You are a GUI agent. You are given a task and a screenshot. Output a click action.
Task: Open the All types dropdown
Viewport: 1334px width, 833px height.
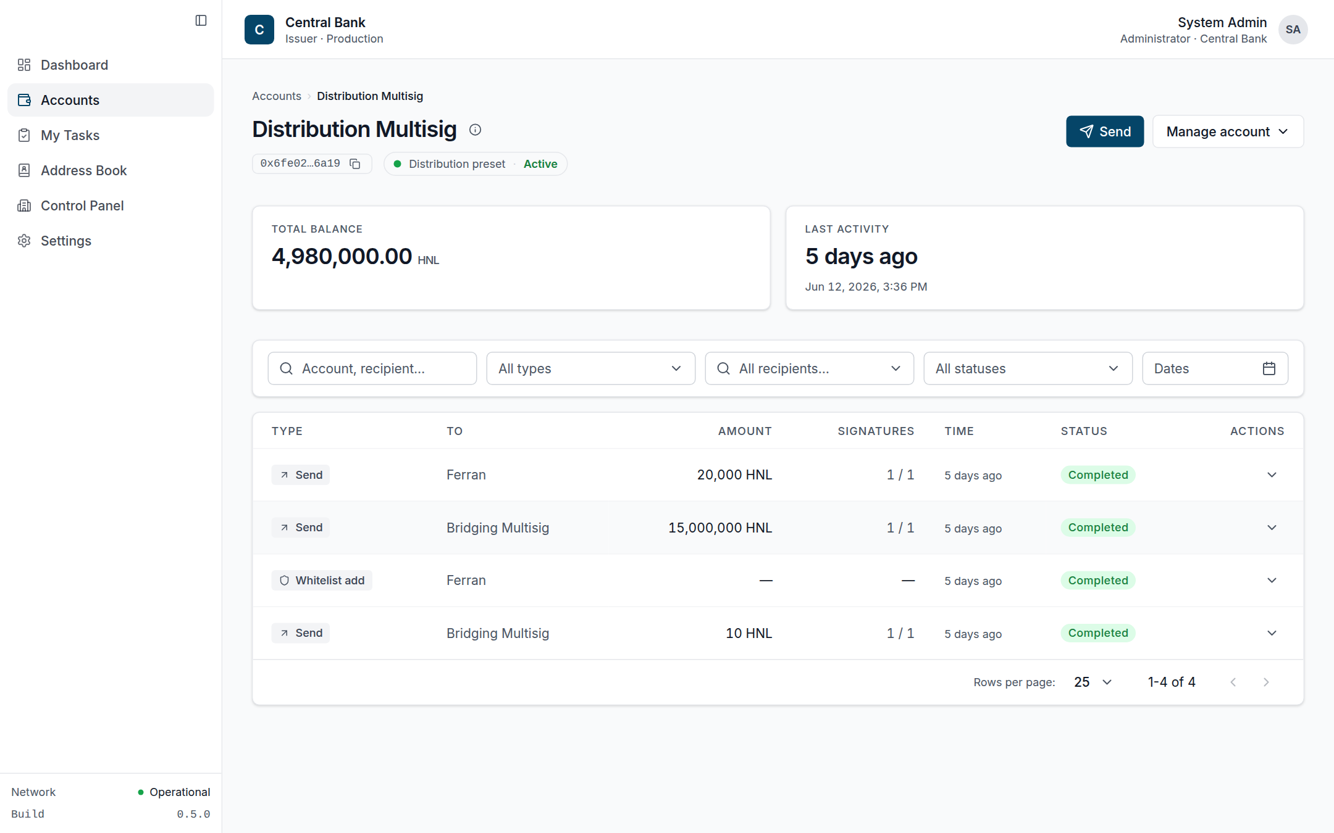coord(590,368)
